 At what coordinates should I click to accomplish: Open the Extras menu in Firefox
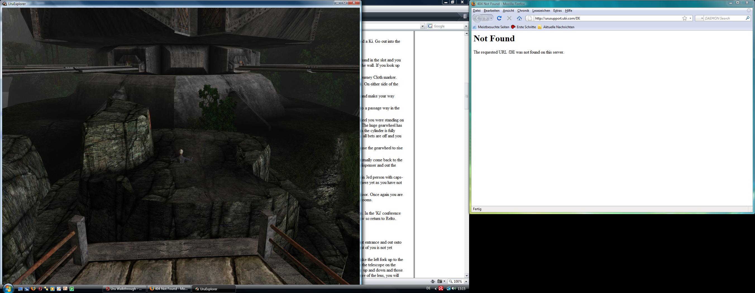pyautogui.click(x=558, y=11)
